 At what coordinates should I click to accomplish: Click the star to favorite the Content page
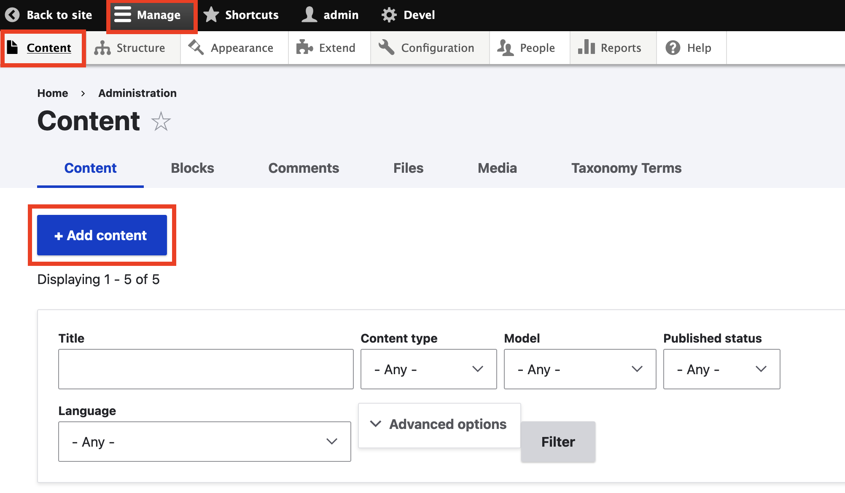(161, 121)
